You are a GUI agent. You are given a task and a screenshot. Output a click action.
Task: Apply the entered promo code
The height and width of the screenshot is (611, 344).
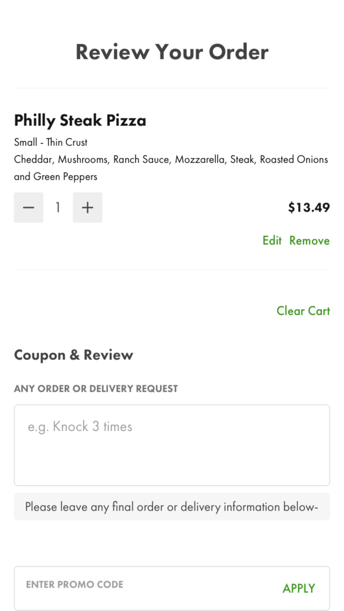pyautogui.click(x=299, y=588)
